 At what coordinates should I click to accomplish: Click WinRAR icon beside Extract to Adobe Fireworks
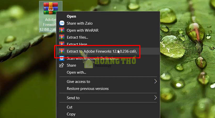pyautogui.click(x=62, y=51)
